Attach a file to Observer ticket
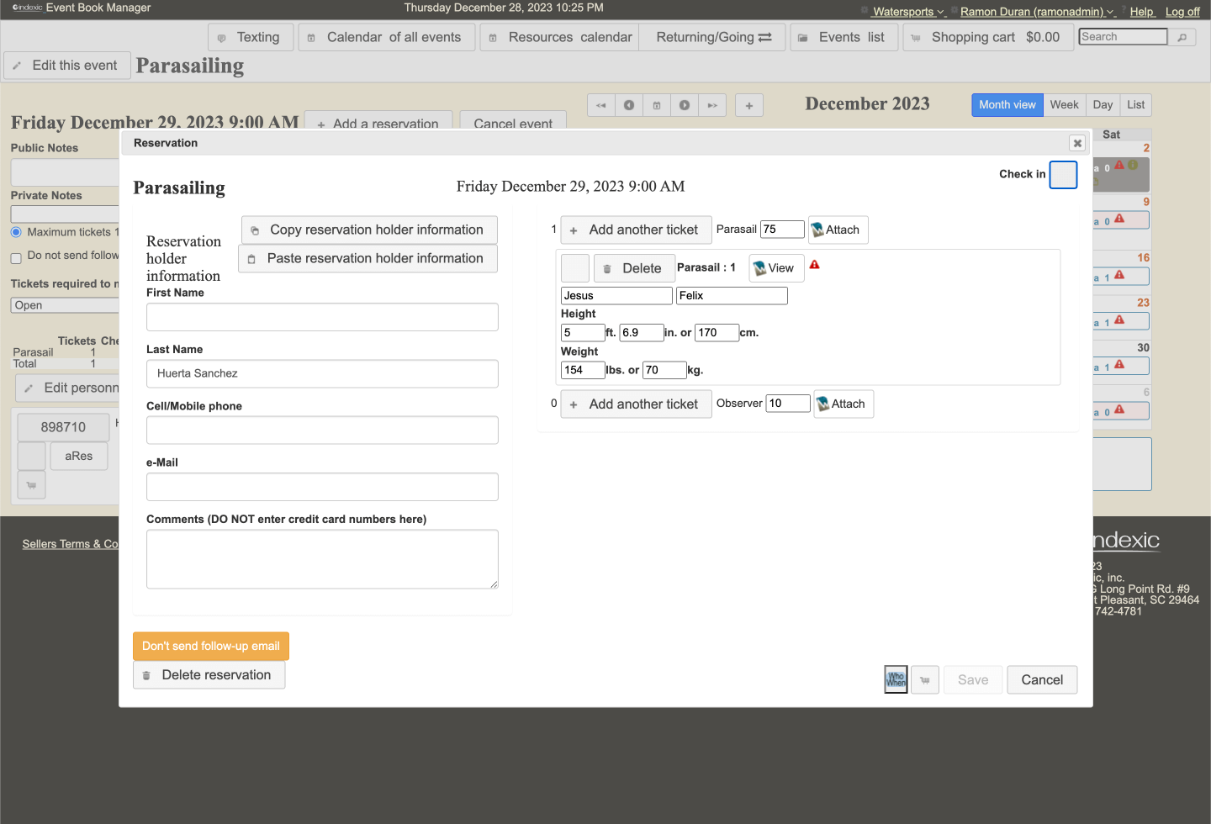This screenshot has height=824, width=1211. click(x=843, y=404)
